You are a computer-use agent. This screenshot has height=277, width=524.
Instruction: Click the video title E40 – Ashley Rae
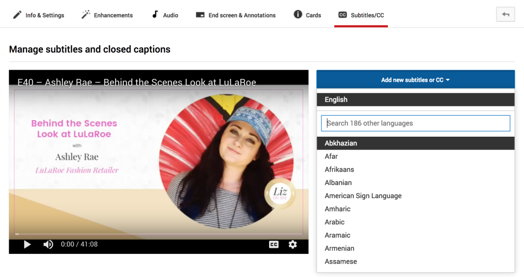[x=137, y=82]
